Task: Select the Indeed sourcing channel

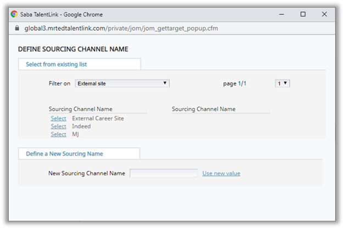Action: [58, 127]
